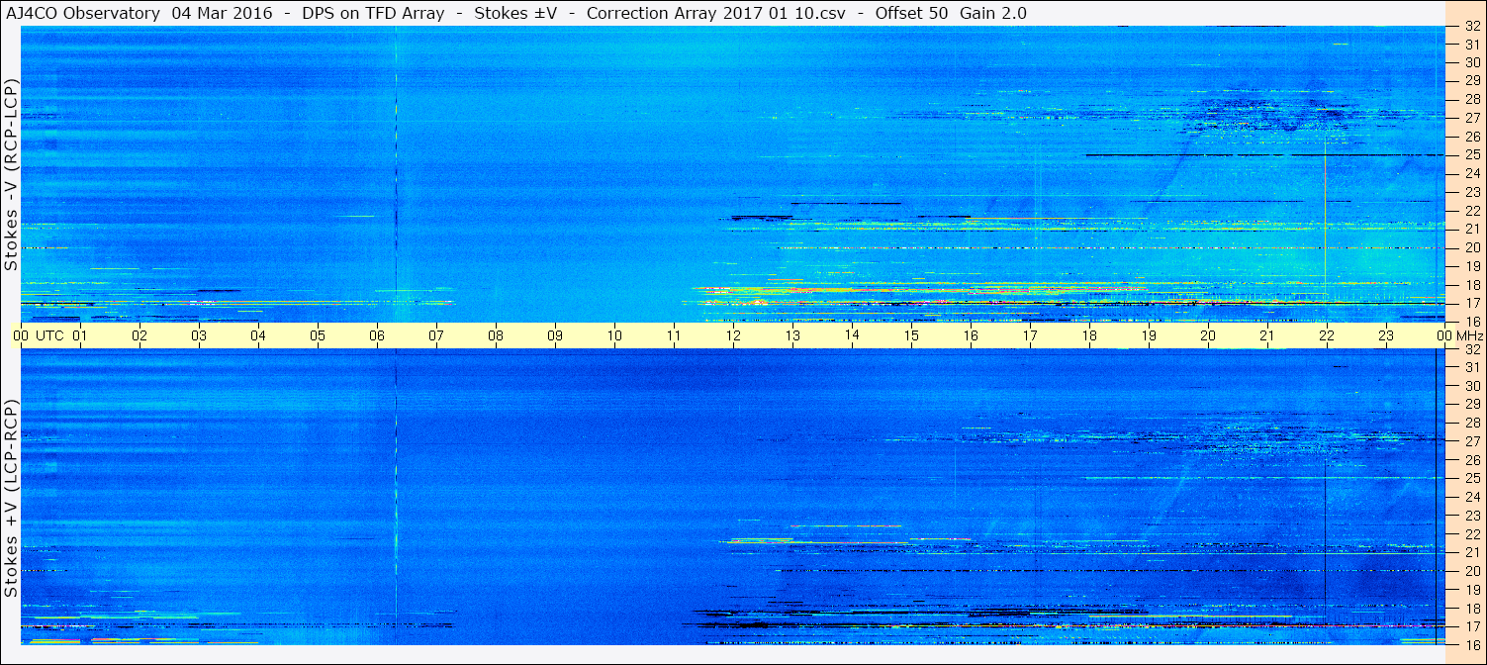This screenshot has width=1487, height=665.
Task: Select hour marker 10 on UTC axis
Action: [x=614, y=335]
